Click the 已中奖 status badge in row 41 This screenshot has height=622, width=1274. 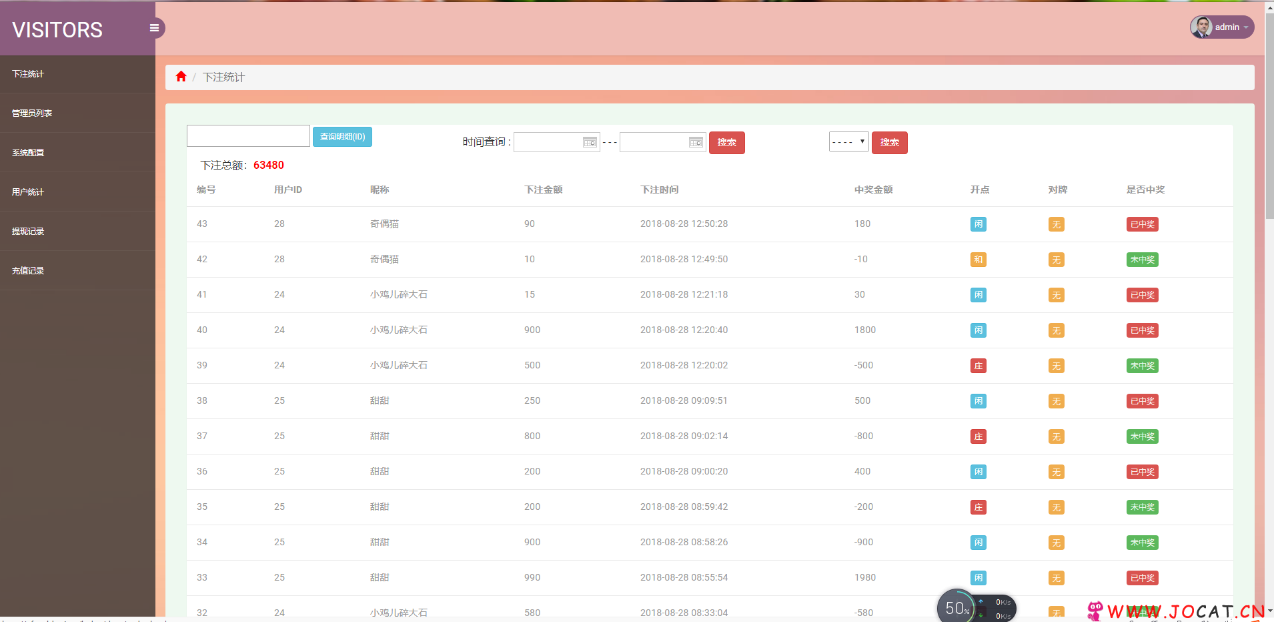pyautogui.click(x=1142, y=295)
